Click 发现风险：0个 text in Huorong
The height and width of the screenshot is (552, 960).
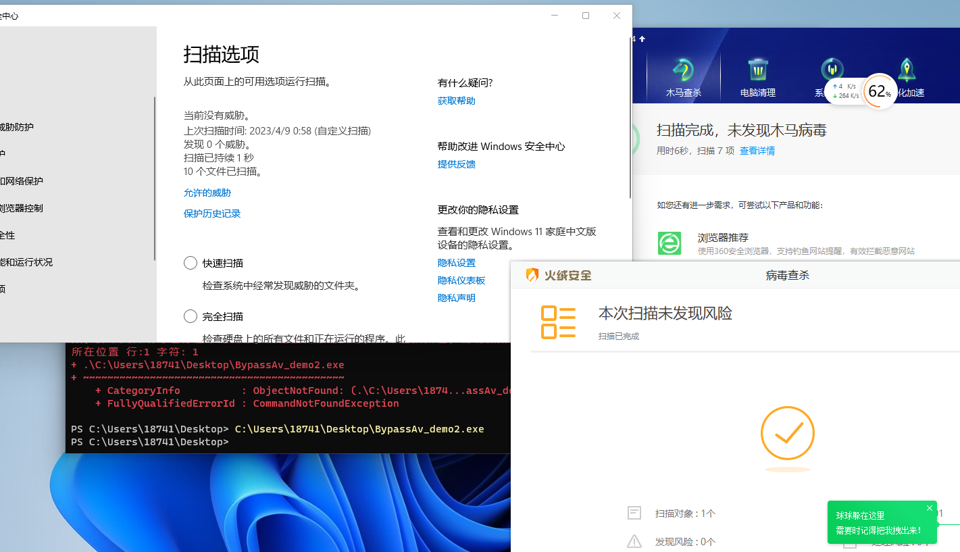685,542
